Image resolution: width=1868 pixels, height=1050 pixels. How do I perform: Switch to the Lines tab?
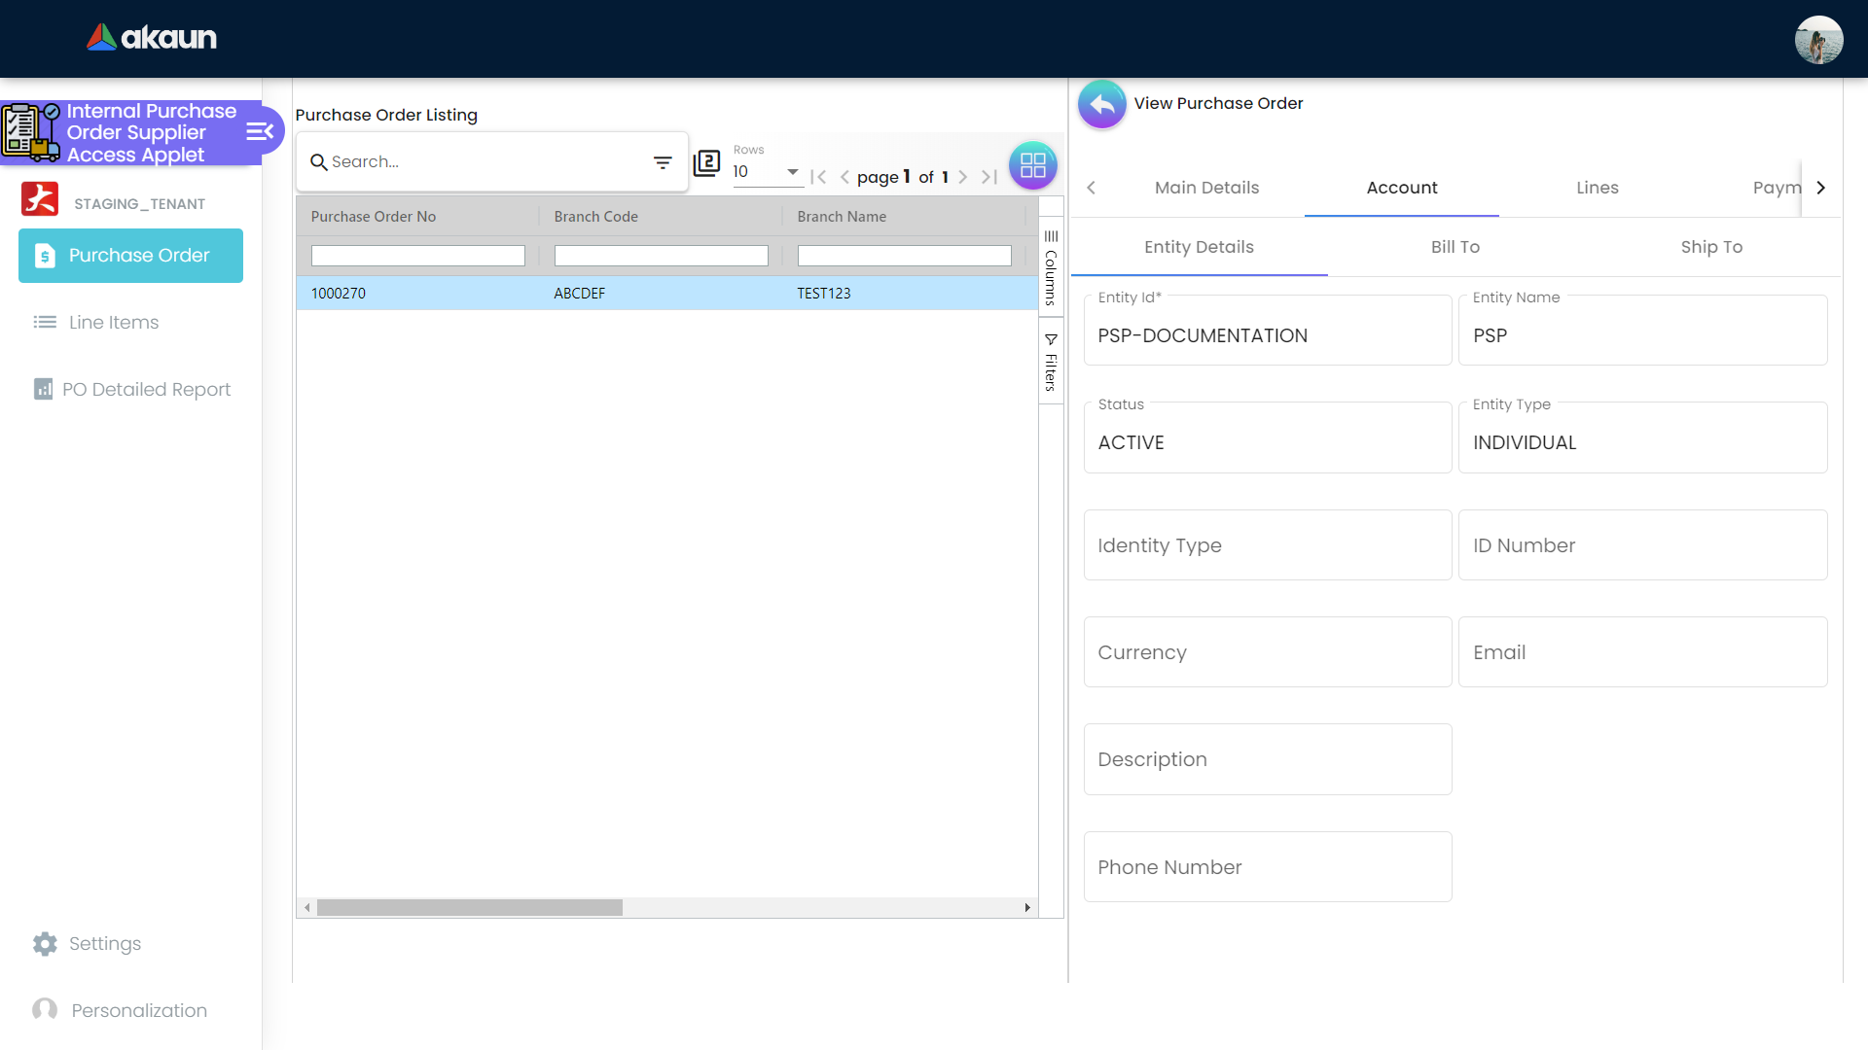[1597, 188]
